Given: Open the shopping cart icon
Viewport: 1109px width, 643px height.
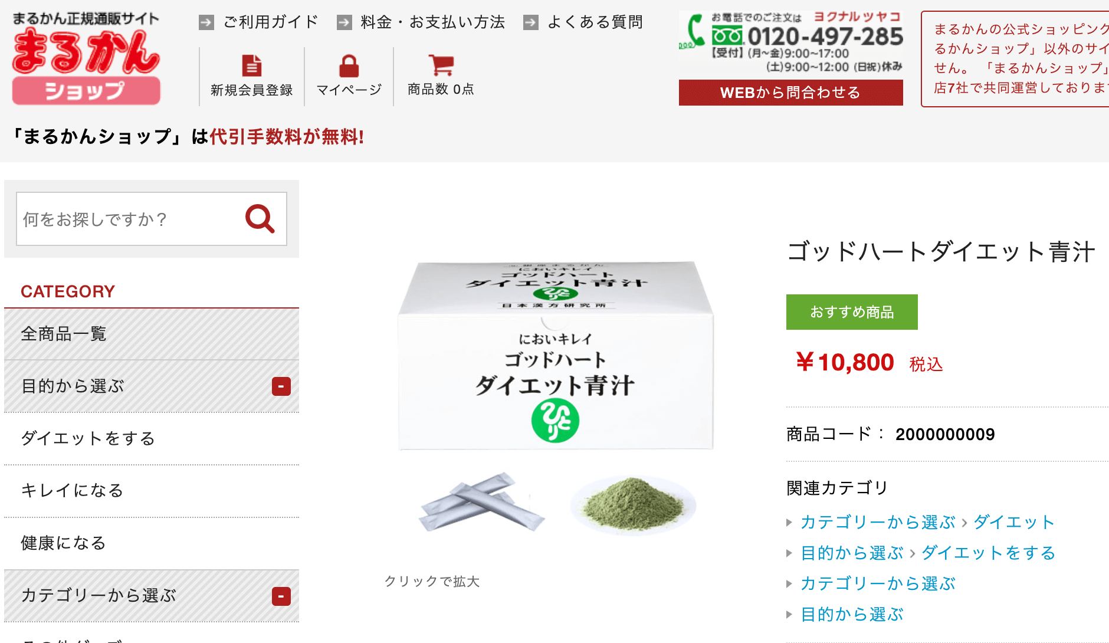Looking at the screenshot, I should pyautogui.click(x=441, y=65).
